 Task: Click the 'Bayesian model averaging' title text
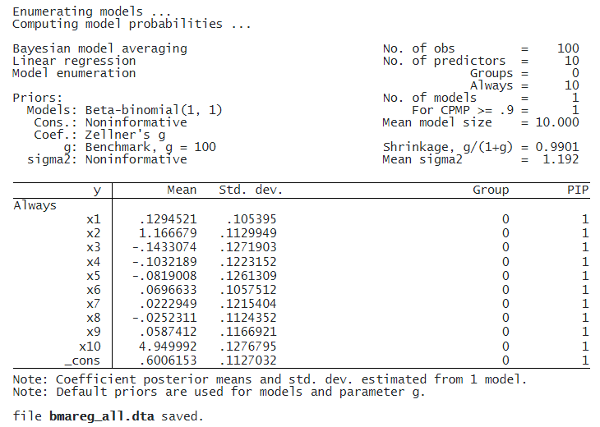99,48
